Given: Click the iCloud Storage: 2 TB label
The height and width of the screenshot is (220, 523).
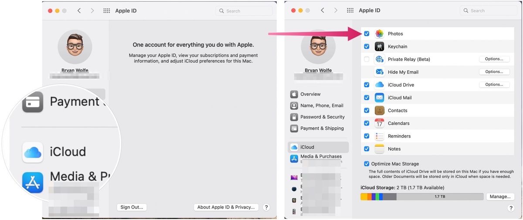Looking at the screenshot, I should click(402, 188).
